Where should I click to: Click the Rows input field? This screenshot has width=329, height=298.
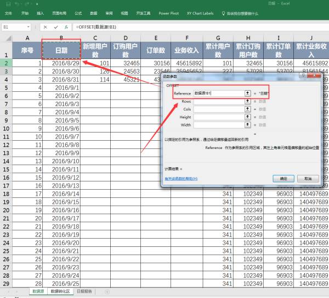coord(219,101)
